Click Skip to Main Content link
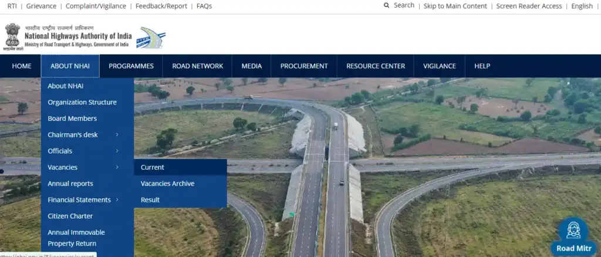This screenshot has height=257, width=601. 455,6
